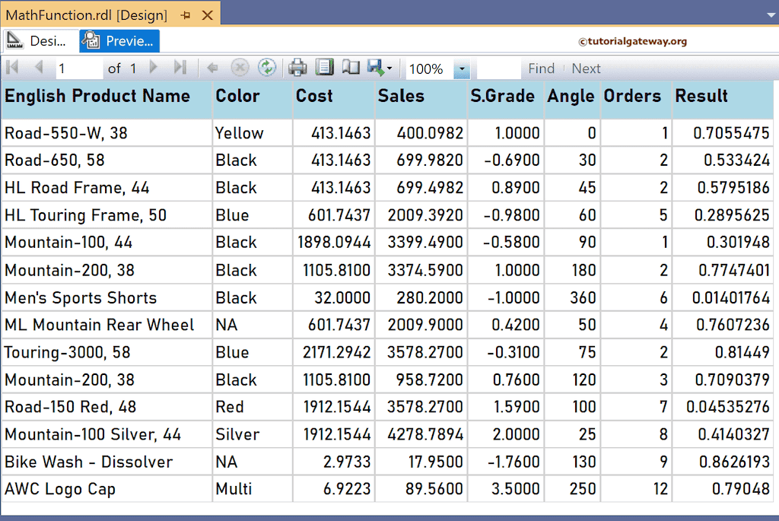Advance to the next page

coord(154,68)
